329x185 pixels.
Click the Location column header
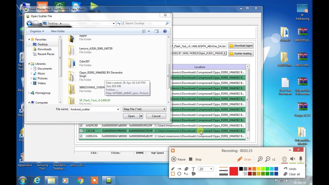[x=200, y=67]
